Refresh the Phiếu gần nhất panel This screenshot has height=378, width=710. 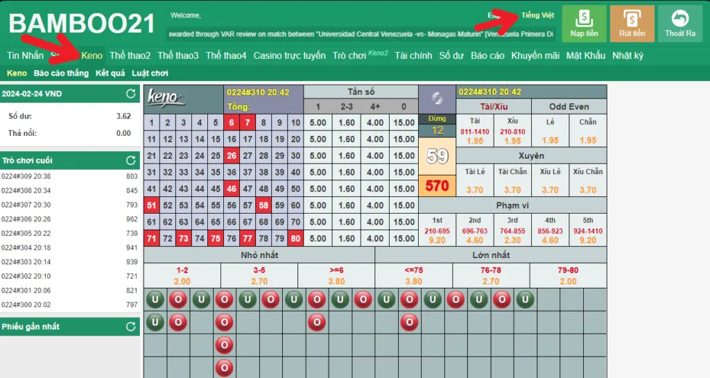coord(130,327)
